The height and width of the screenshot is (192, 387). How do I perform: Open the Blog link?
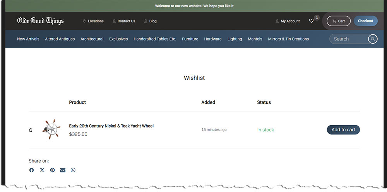[150, 21]
